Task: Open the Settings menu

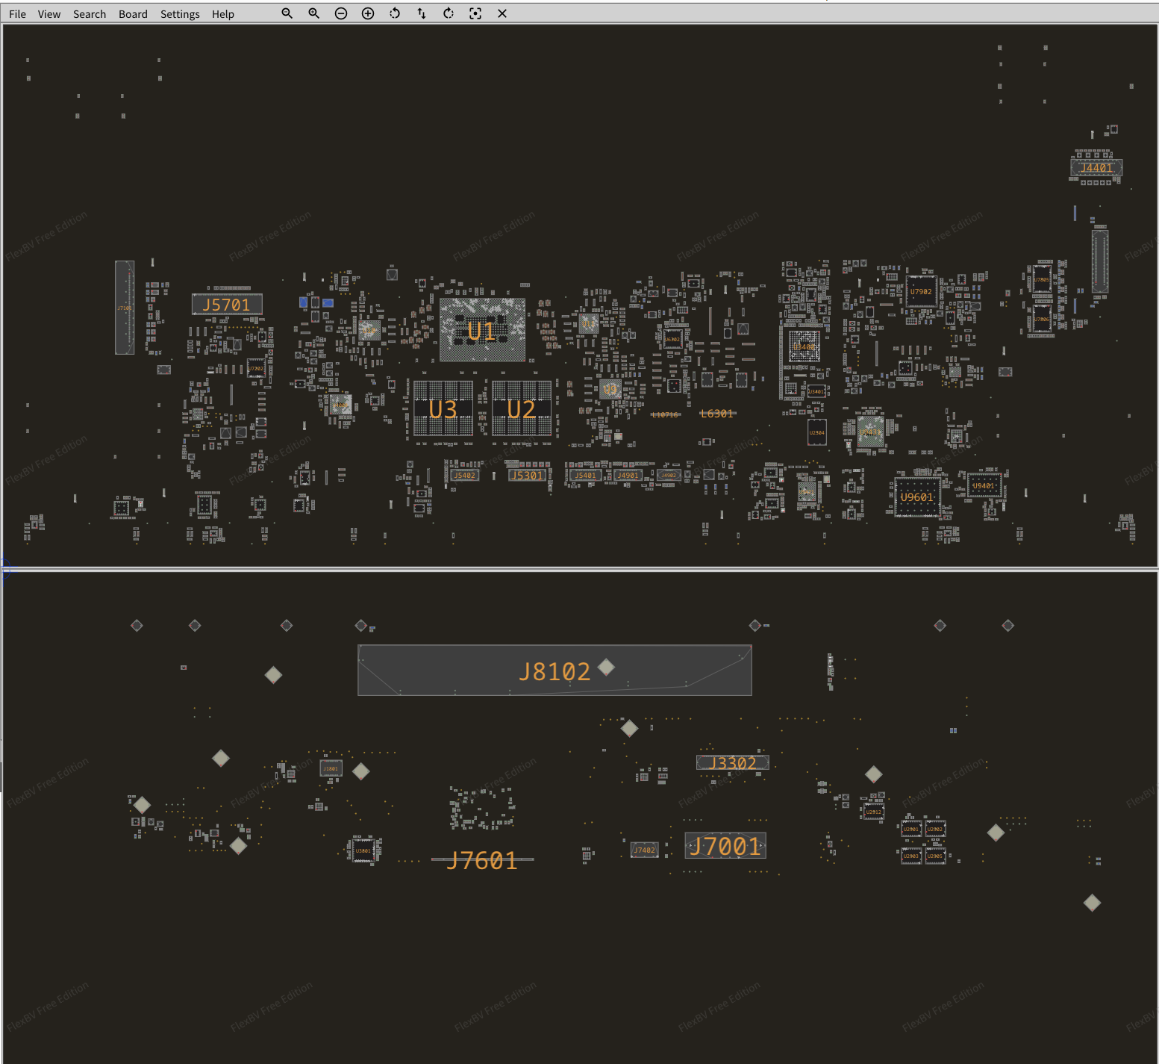Action: pyautogui.click(x=180, y=14)
